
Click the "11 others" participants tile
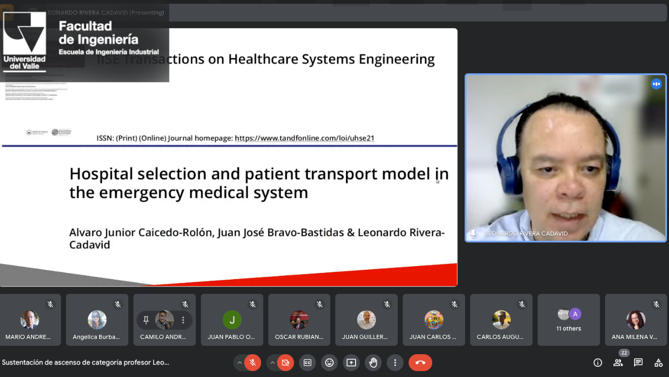pos(568,320)
